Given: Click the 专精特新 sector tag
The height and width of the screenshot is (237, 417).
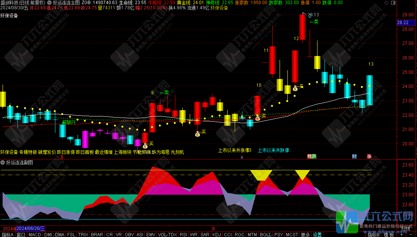Looking at the screenshot, I should 28,152.
